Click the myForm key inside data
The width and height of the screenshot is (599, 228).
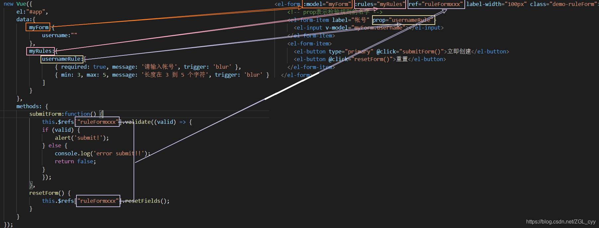39,28
